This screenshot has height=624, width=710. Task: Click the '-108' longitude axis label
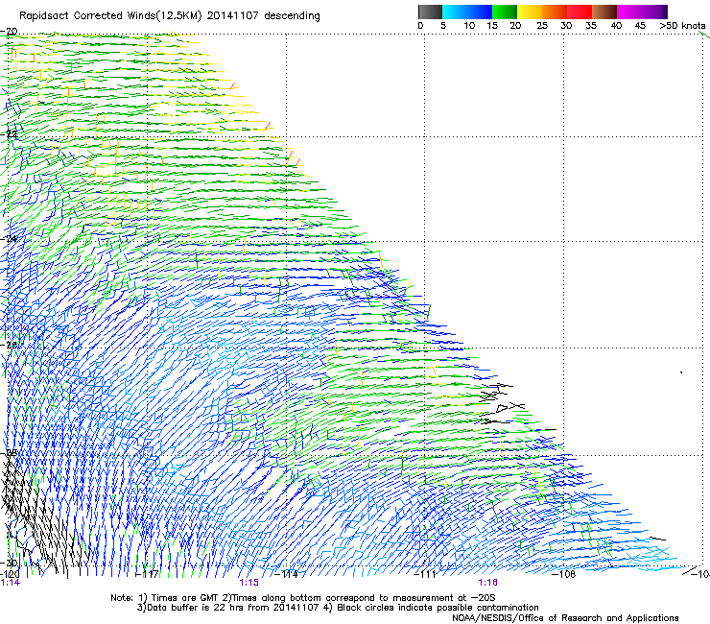(x=564, y=574)
